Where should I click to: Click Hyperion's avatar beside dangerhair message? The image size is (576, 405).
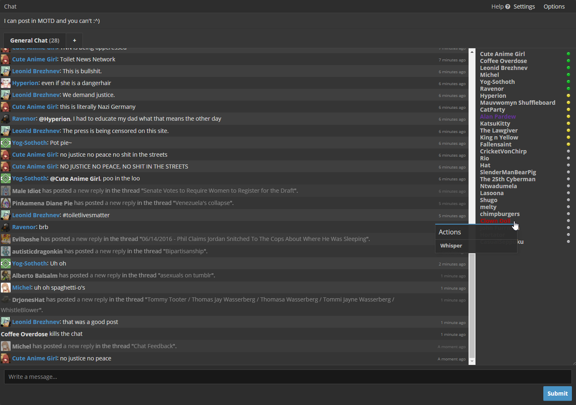point(5,83)
